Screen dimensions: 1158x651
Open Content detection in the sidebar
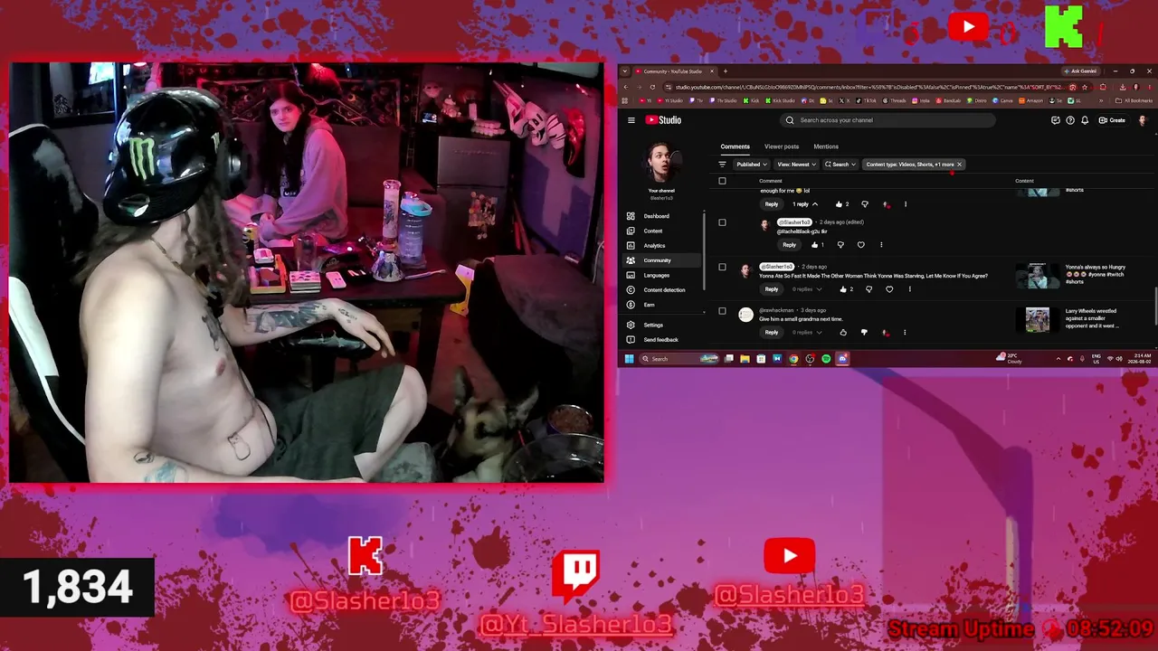(x=664, y=289)
